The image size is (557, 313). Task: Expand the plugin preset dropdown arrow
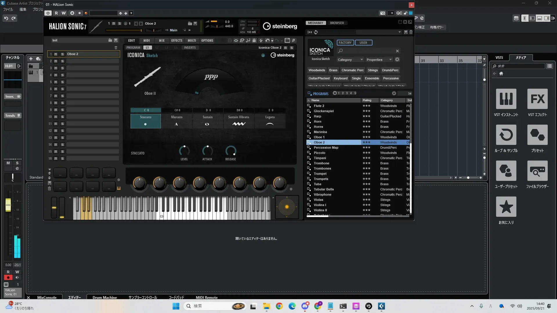point(131,13)
